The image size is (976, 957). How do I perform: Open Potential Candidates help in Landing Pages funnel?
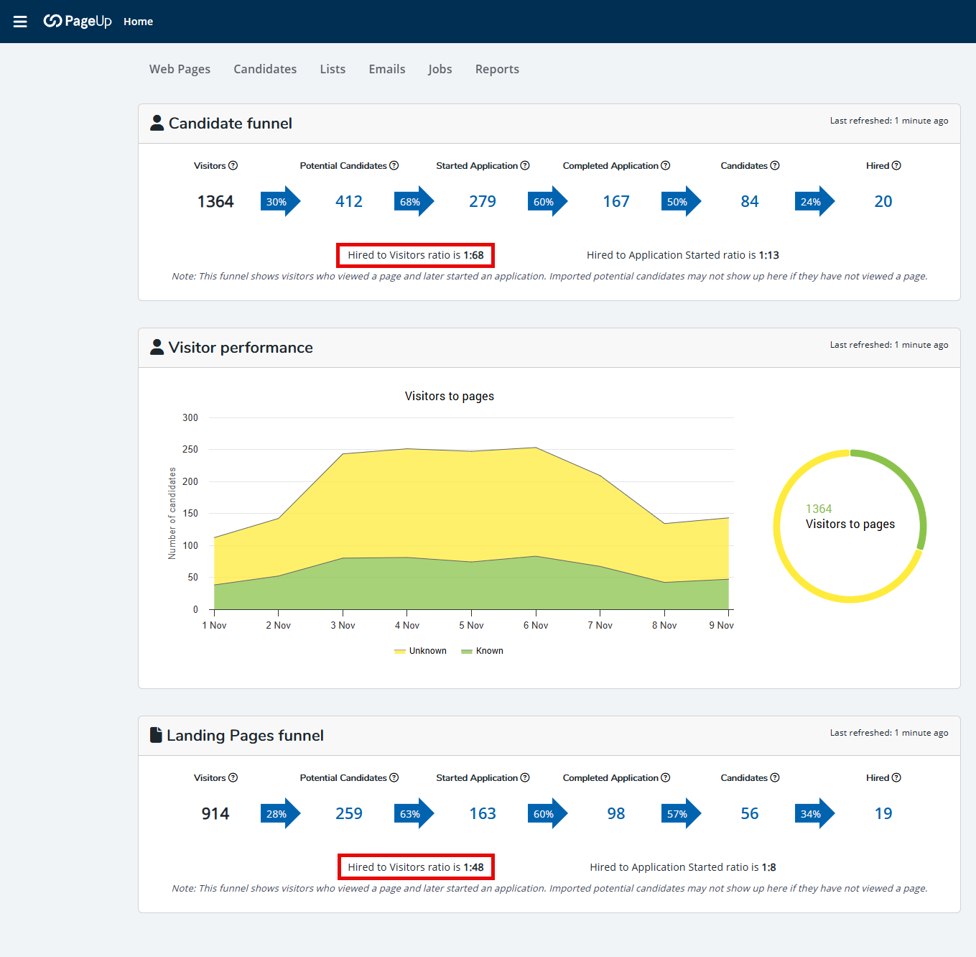394,777
